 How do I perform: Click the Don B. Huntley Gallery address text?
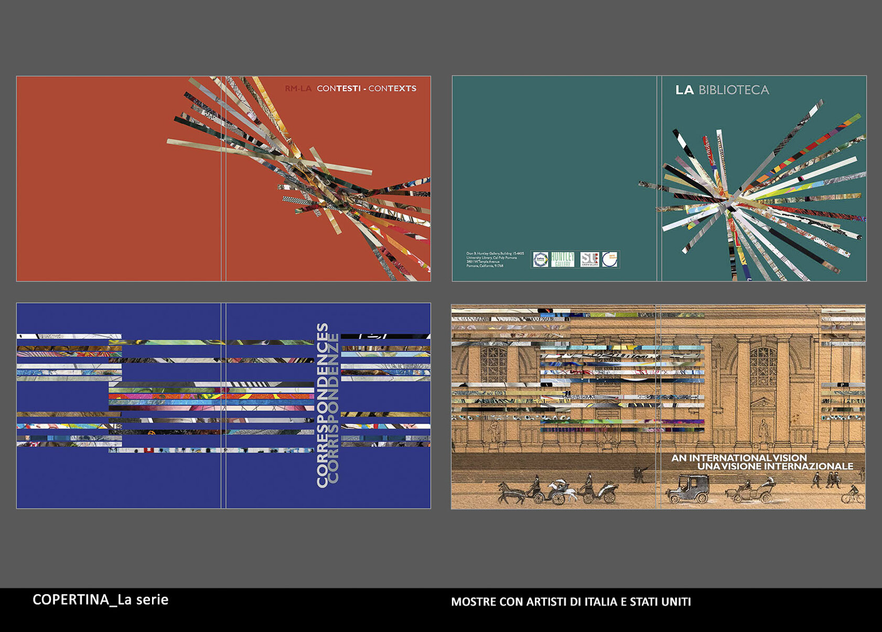494,260
